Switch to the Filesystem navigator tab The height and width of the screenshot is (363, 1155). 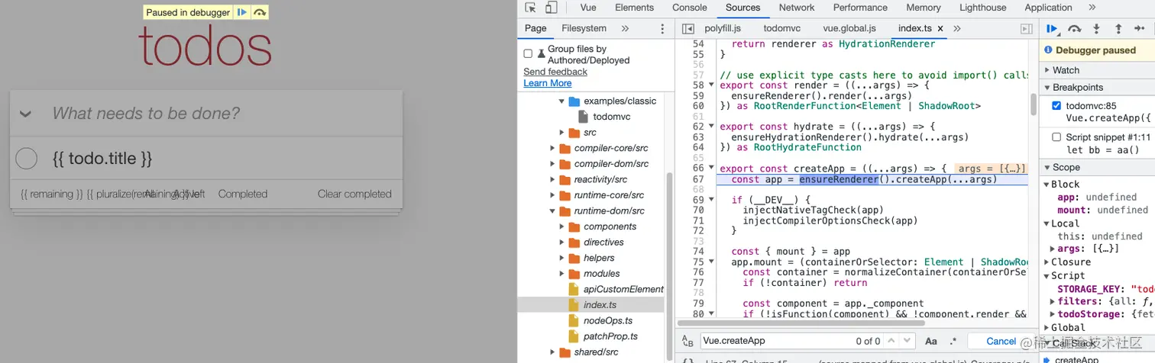click(584, 28)
